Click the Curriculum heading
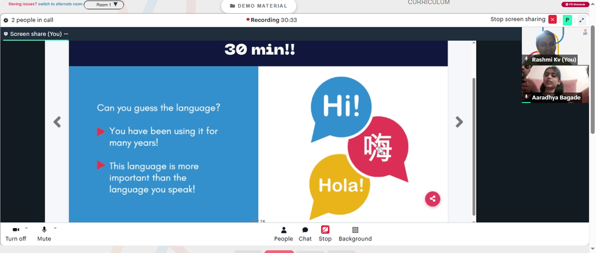This screenshot has height=253, width=596. [429, 2]
